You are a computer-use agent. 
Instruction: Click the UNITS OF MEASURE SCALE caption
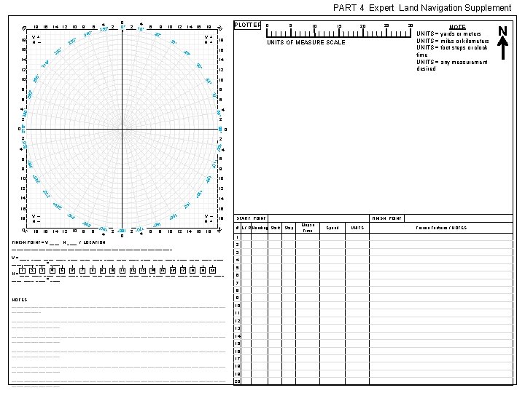pyautogui.click(x=306, y=42)
